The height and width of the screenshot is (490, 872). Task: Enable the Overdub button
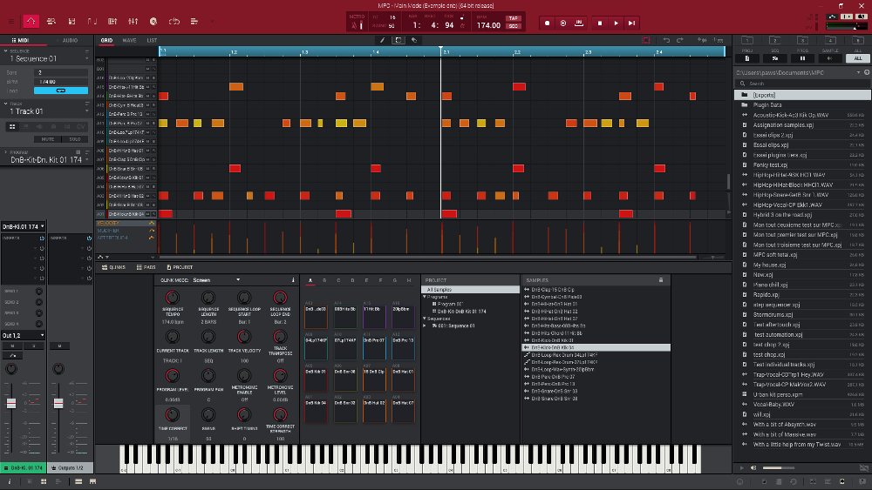562,23
